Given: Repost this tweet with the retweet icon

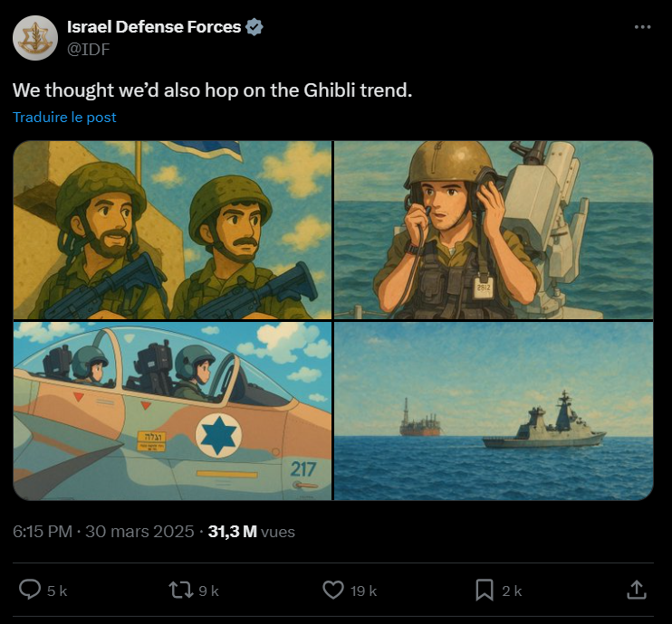Looking at the screenshot, I should pyautogui.click(x=181, y=590).
